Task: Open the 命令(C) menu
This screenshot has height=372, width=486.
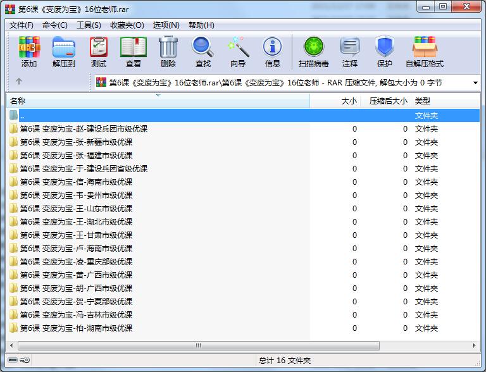Action: tap(55, 25)
